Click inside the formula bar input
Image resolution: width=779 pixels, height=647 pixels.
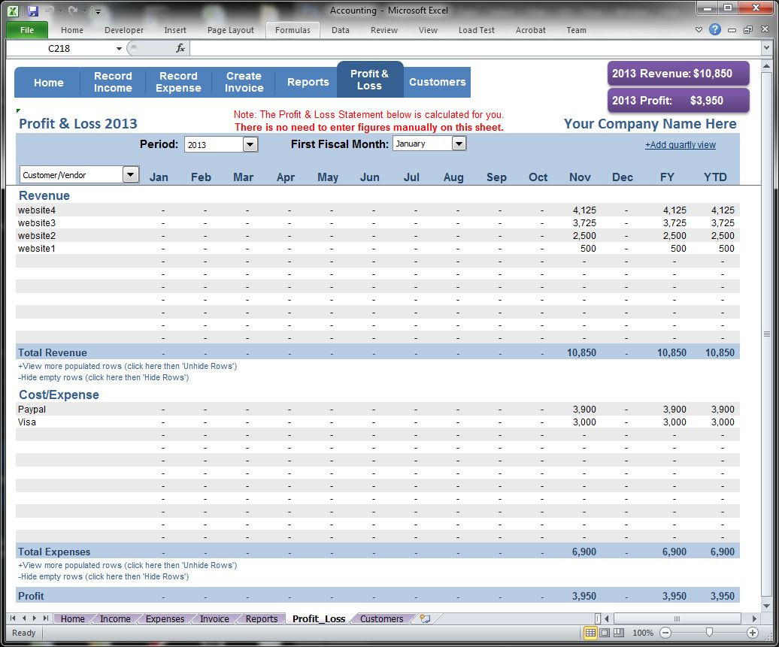[x=475, y=48]
